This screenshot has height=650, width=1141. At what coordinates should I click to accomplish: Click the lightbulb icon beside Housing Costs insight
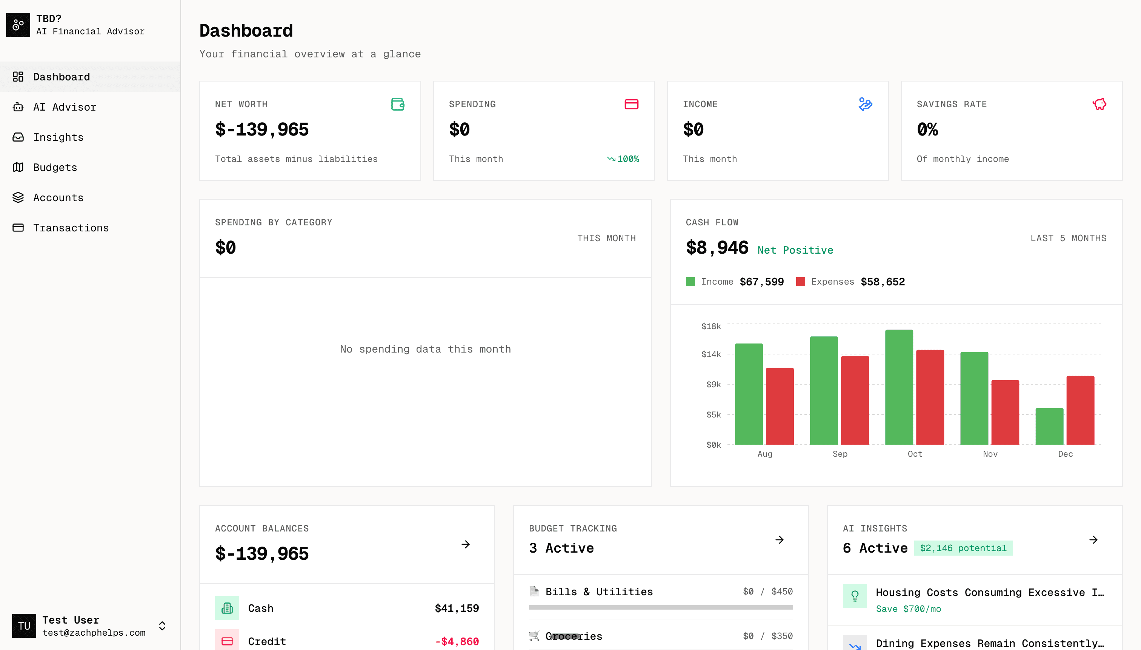(x=855, y=596)
